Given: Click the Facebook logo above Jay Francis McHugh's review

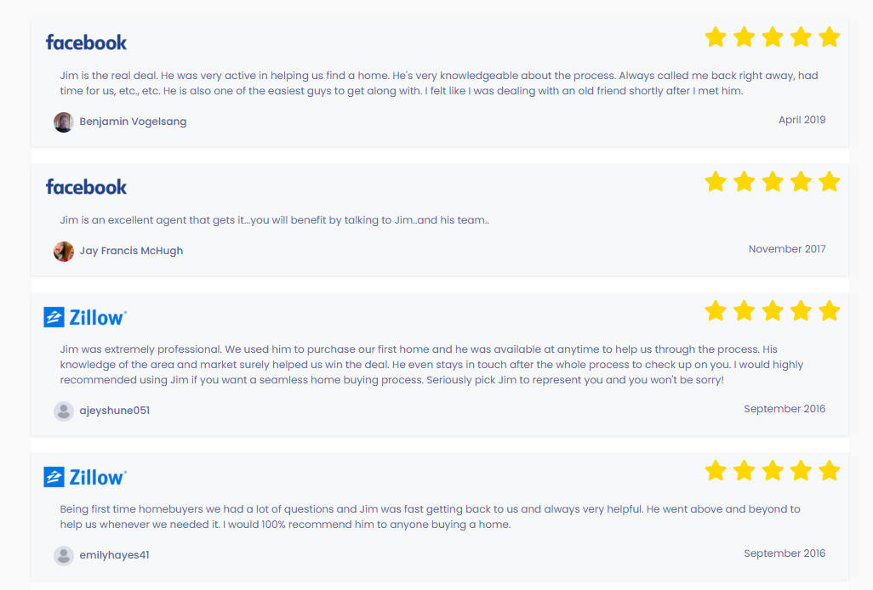Looking at the screenshot, I should tap(86, 187).
